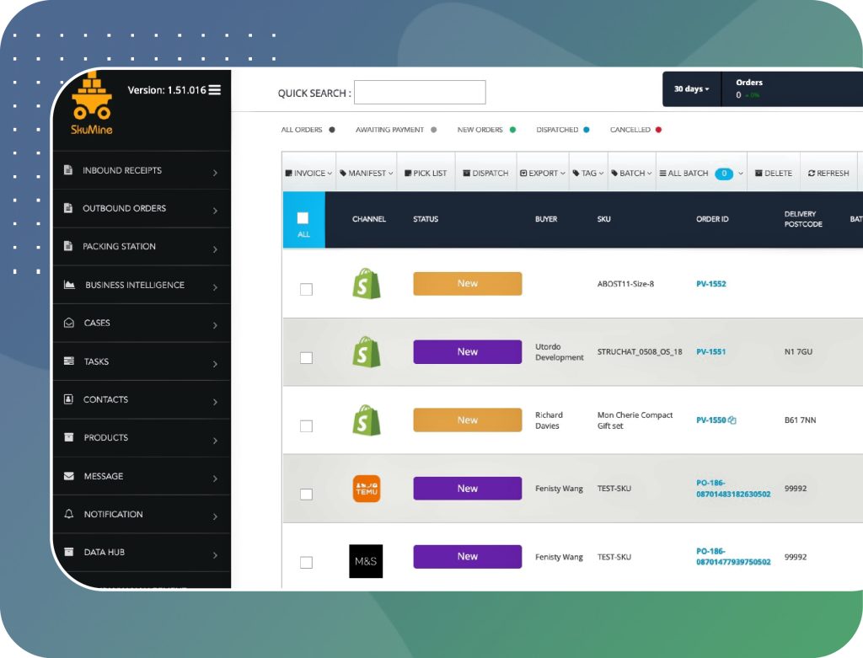Expand the Invoice dropdown in the toolbar
863x658 pixels.
click(x=308, y=174)
